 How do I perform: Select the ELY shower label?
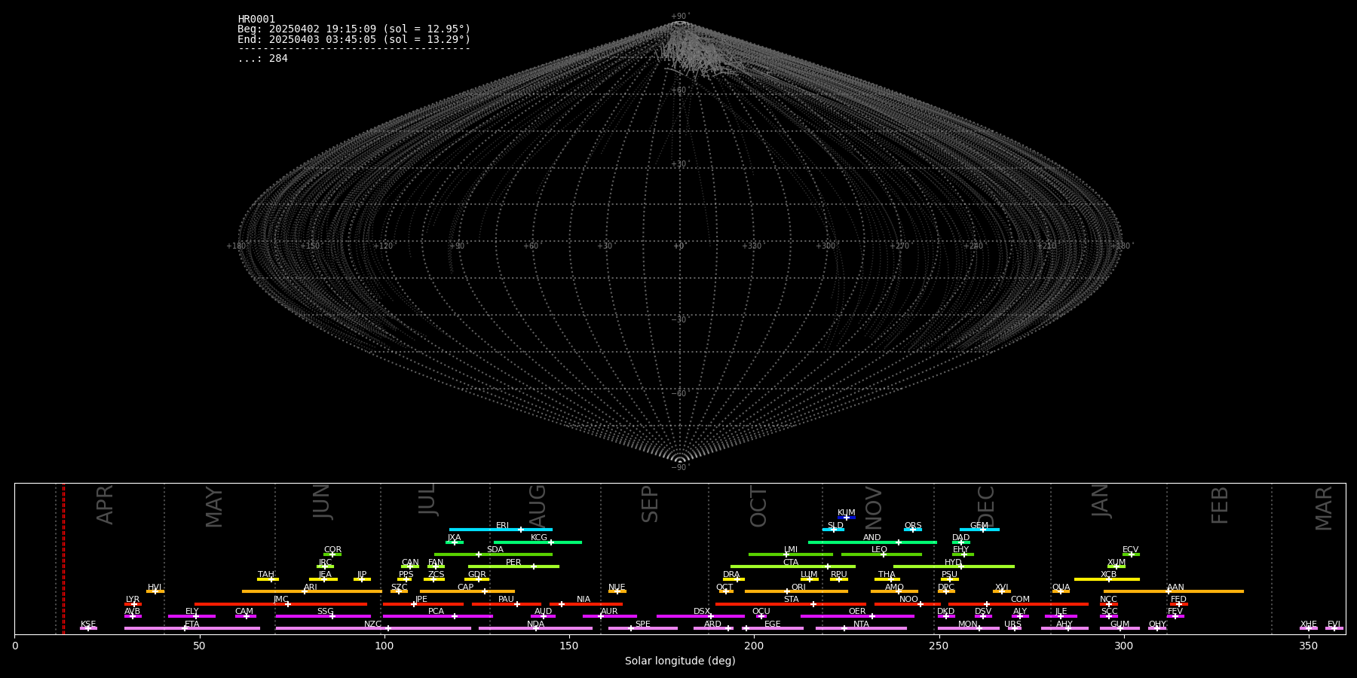tap(192, 612)
